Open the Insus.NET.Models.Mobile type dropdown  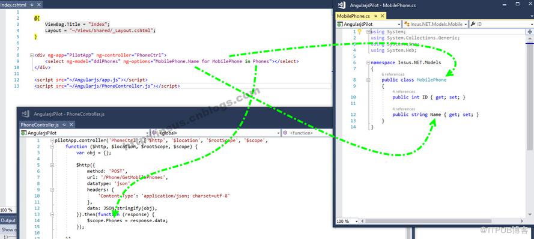[x=435, y=24]
